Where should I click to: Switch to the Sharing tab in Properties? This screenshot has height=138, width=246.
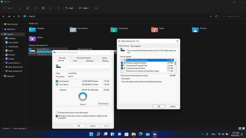[x=105, y=61]
